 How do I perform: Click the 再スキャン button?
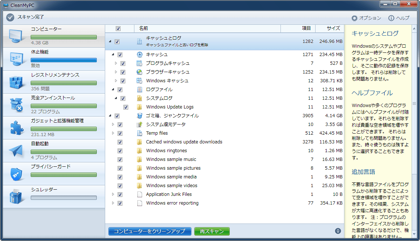[x=212, y=232]
